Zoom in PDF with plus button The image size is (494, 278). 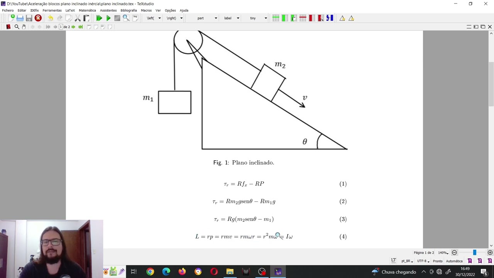490,253
